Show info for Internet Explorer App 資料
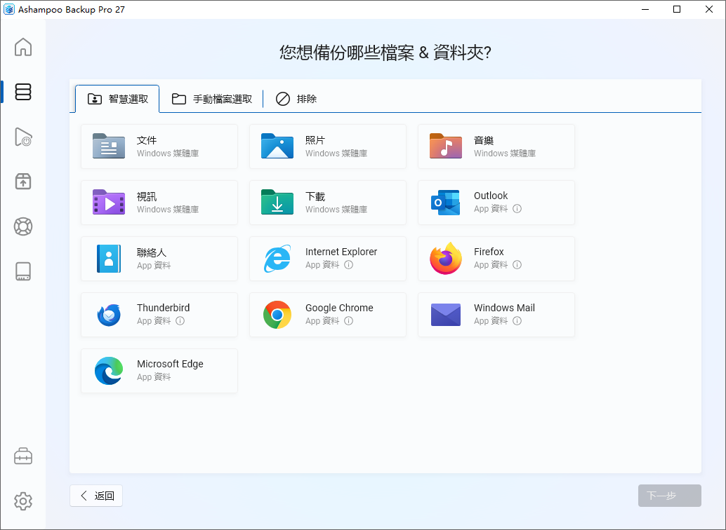 pyautogui.click(x=349, y=264)
